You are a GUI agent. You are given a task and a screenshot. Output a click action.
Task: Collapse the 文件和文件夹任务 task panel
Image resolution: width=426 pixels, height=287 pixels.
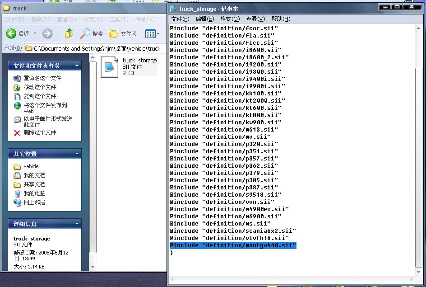coord(76,66)
